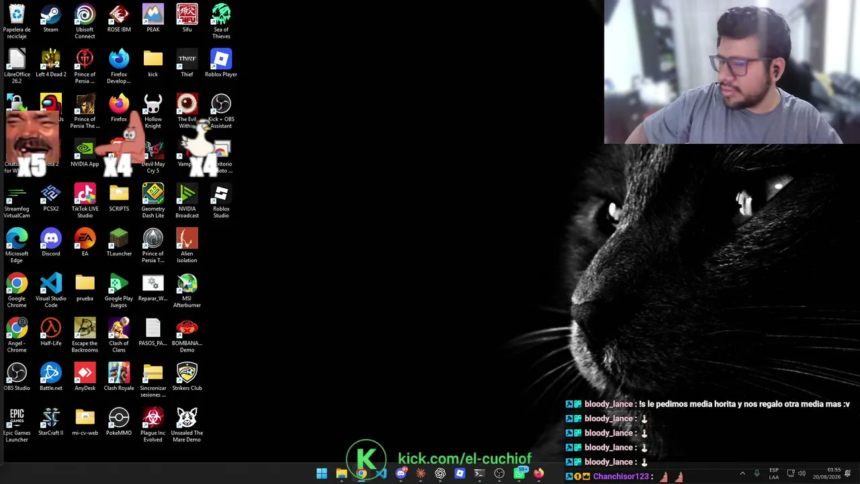Select the Discord shortcut on the desktop
The image size is (860, 484).
tap(50, 243)
